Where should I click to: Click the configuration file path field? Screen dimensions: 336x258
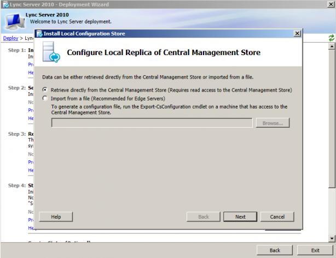coord(152,123)
